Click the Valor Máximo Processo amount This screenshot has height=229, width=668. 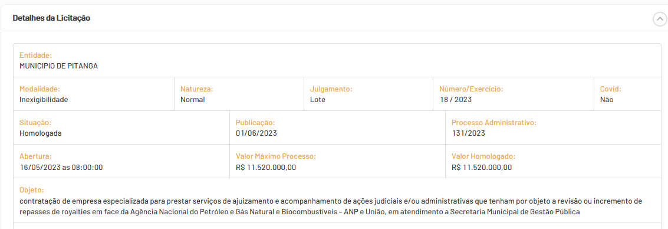coord(266,167)
